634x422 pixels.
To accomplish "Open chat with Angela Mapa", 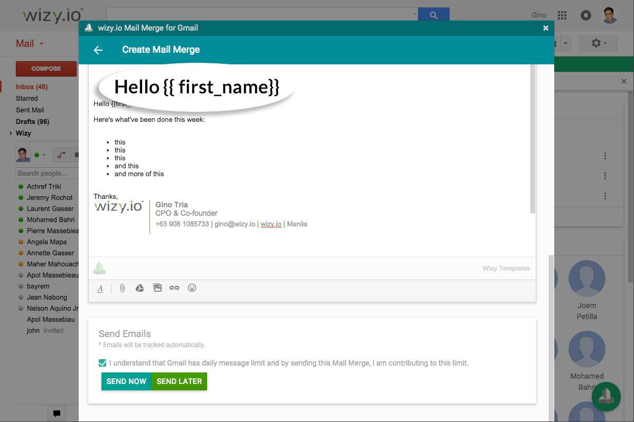I will point(46,242).
